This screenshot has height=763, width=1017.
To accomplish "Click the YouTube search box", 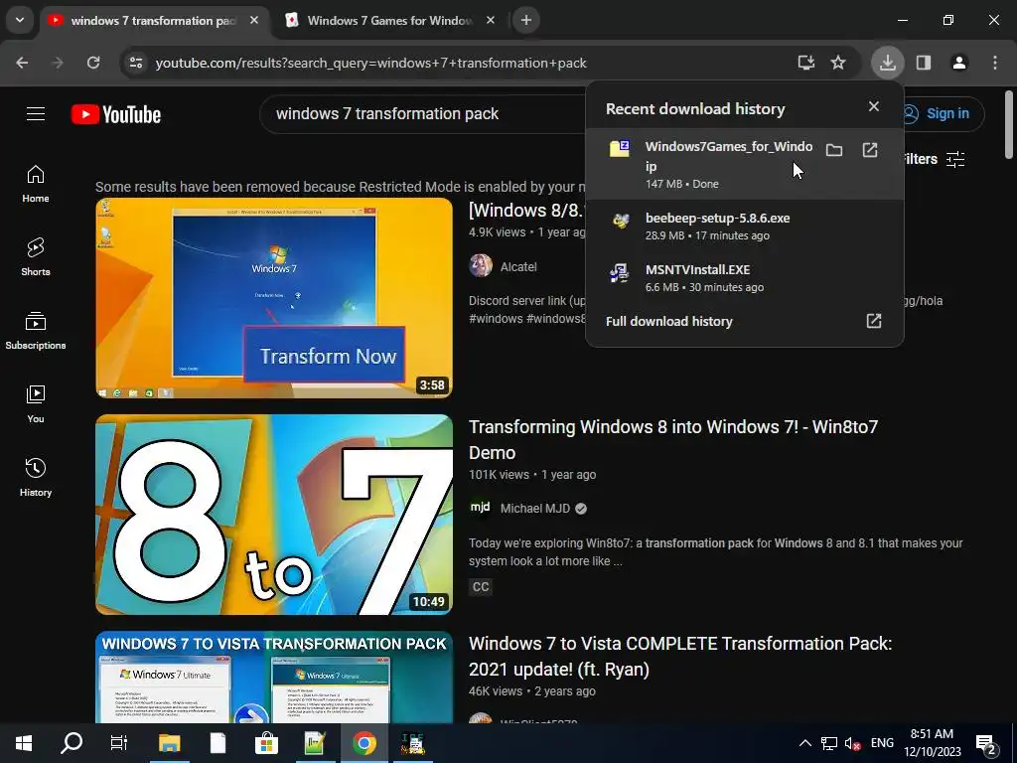I will coord(423,113).
